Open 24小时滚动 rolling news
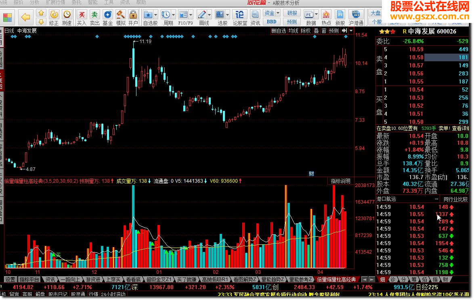The image size is (474, 300). point(113,294)
